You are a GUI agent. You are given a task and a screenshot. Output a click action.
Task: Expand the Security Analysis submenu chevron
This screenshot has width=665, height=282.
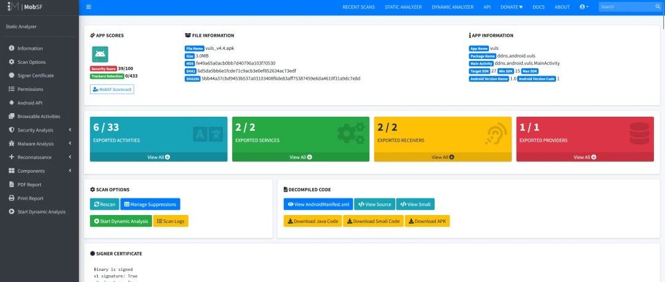70,130
